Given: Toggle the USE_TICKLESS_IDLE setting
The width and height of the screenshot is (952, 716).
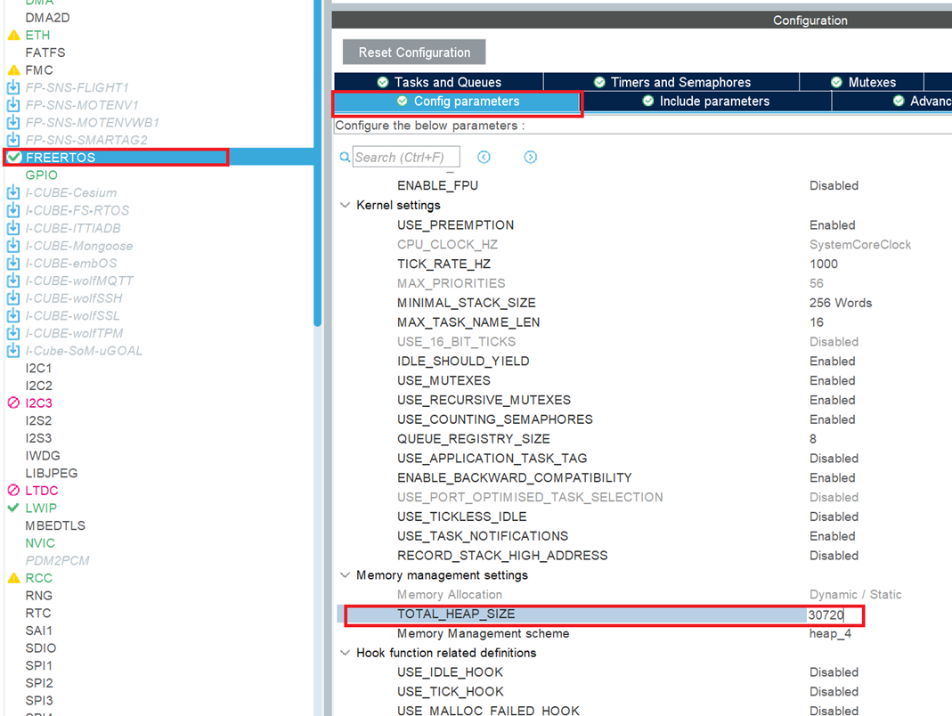Looking at the screenshot, I should click(833, 517).
